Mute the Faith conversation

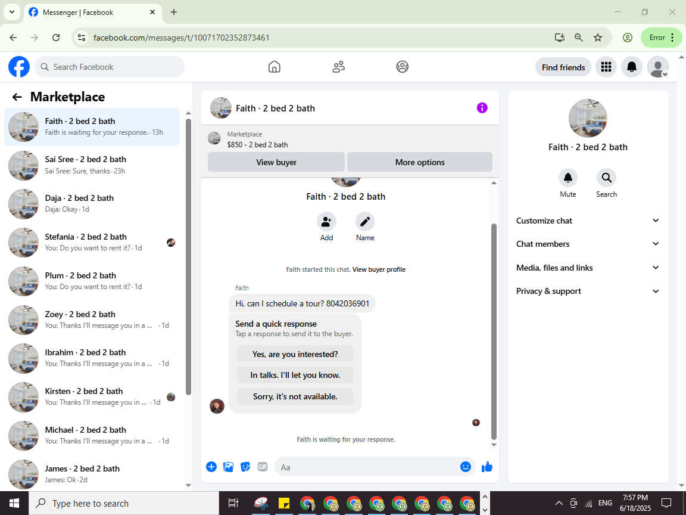568,178
